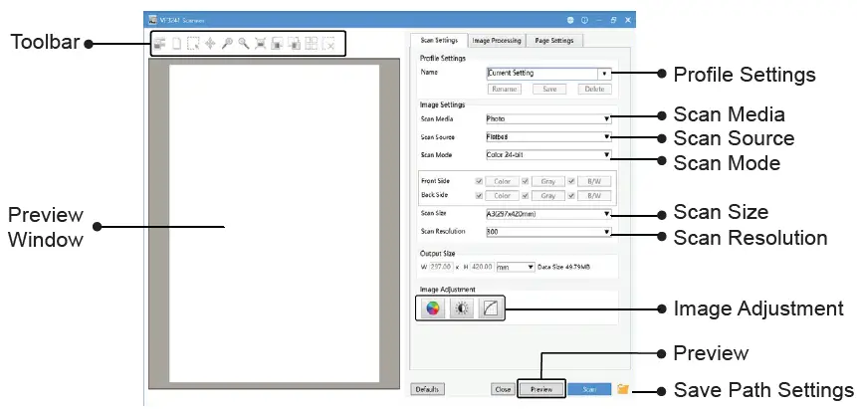Click the white page in the preview window
857x409 pixels.
tap(275, 224)
